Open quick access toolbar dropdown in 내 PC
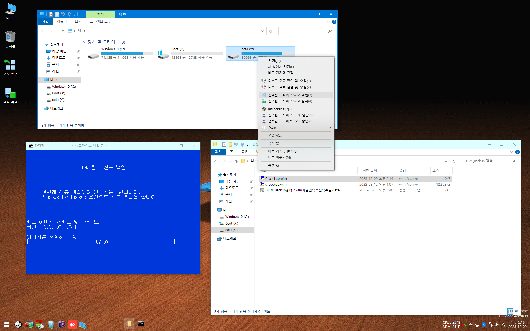530x331 pixels. tap(75, 14)
